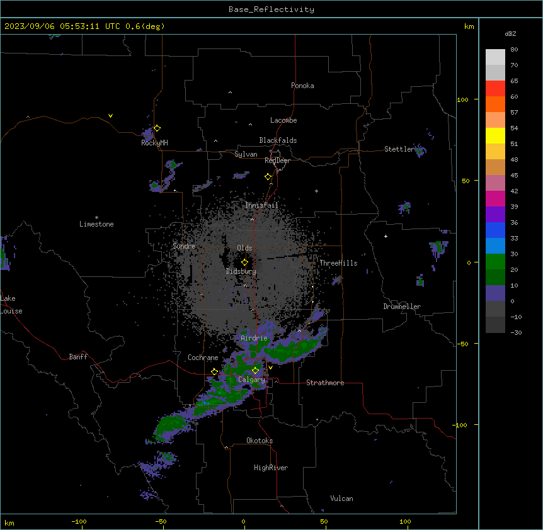Click the Sylvan town label
This screenshot has width=543, height=530.
[246, 154]
